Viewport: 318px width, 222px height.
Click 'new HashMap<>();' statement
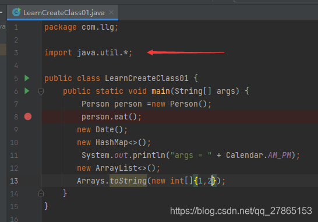tap(114, 142)
